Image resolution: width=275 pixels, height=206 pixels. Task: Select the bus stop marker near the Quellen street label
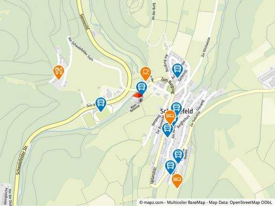coord(178,156)
